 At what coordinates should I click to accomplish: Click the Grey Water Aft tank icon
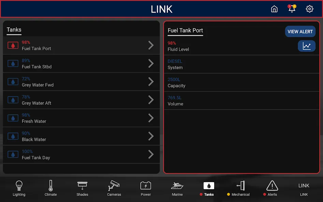tap(13, 100)
